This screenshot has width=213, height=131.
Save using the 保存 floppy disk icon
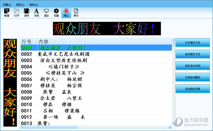click(x=27, y=13)
